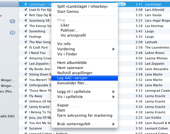This screenshot has width=170, height=134.
Task: Play track via Spill «Landslaget i ishockey»
Action: tap(82, 7)
